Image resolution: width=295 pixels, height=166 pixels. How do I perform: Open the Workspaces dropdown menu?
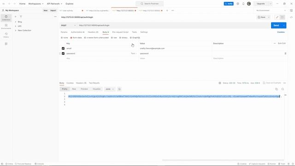[36, 4]
